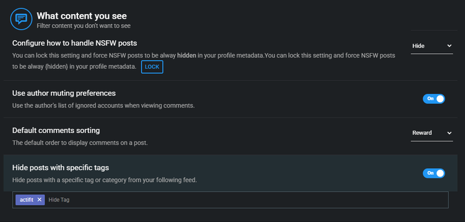Screen dimensions: 465x222
Task: Click the chevron arrow beside Reward
Action: [x=449, y=133]
